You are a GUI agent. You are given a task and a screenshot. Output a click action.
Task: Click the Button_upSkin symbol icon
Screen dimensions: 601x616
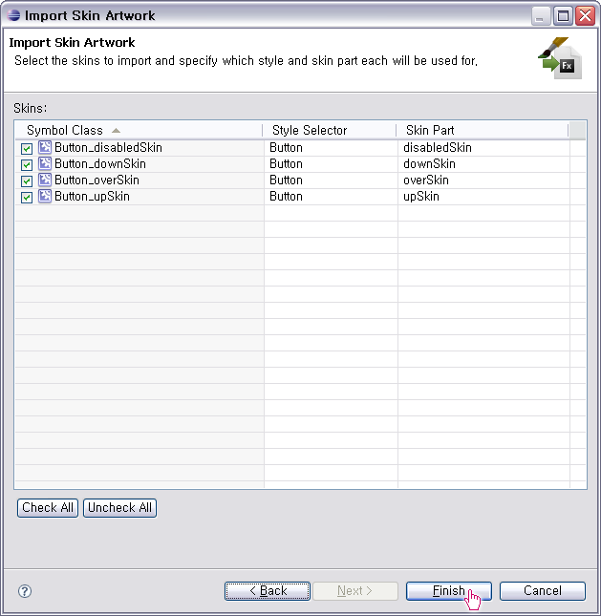[x=45, y=196]
